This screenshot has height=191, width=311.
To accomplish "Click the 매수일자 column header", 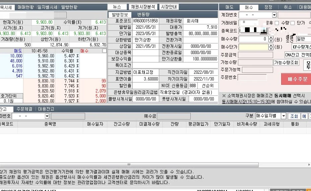I will 95,124.
